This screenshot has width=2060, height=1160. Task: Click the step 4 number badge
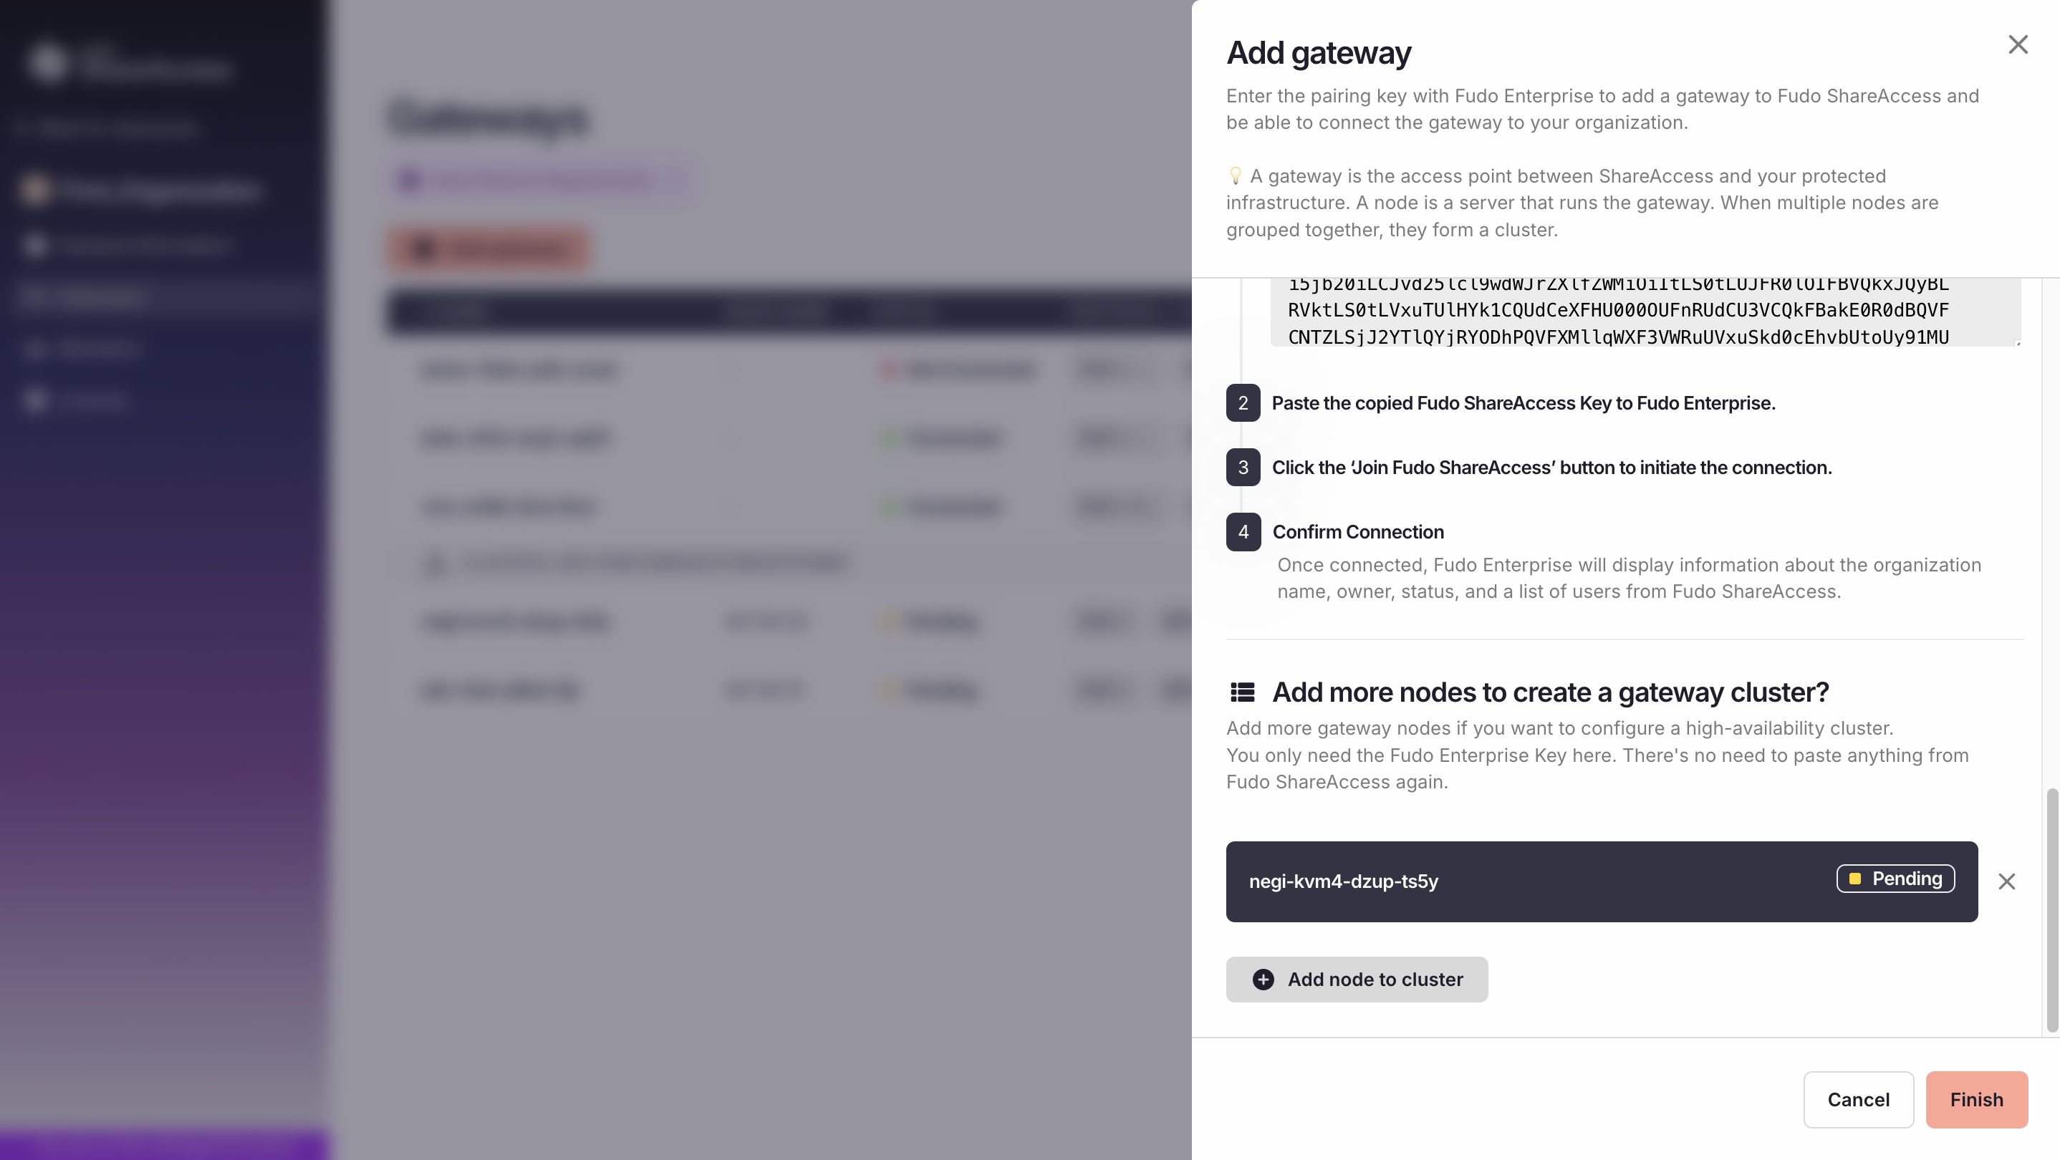[x=1243, y=531]
